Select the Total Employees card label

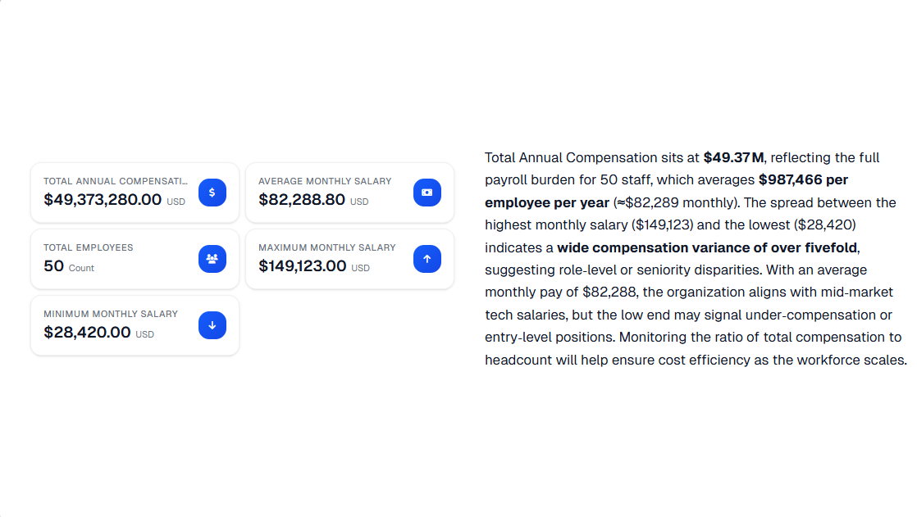[x=88, y=247]
